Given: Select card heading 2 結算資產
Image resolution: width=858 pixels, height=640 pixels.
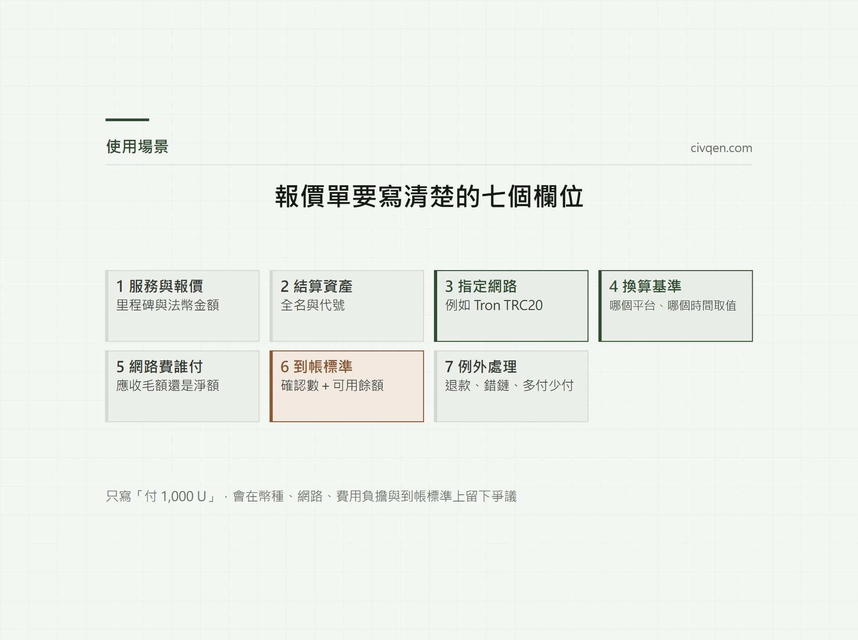Looking at the screenshot, I should 316,286.
